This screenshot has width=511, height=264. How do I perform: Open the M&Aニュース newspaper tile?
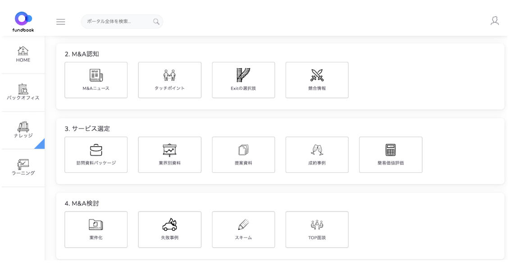[96, 80]
